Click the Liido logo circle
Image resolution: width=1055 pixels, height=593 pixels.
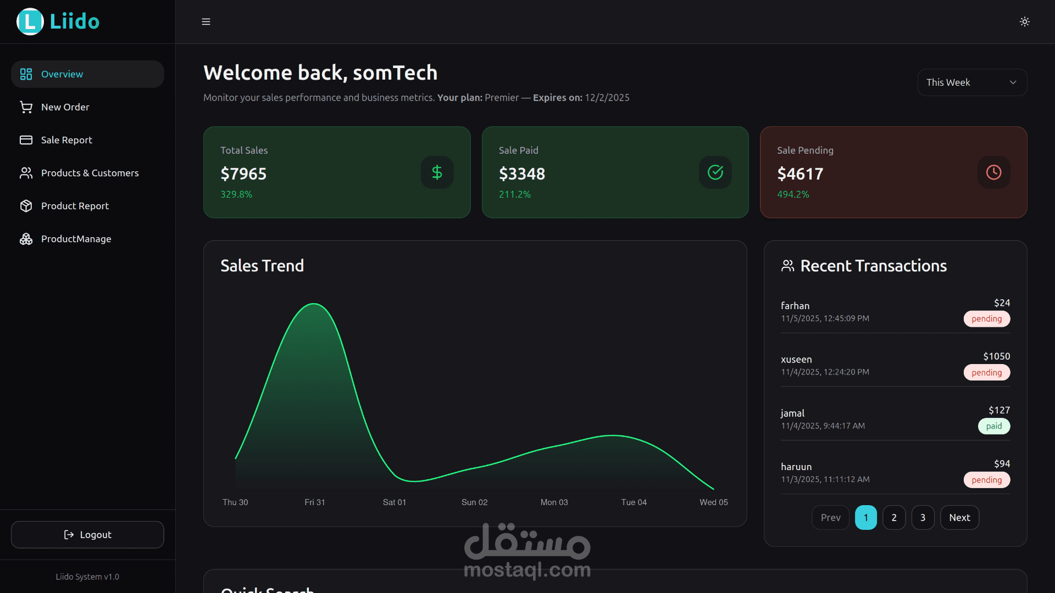[x=30, y=21]
